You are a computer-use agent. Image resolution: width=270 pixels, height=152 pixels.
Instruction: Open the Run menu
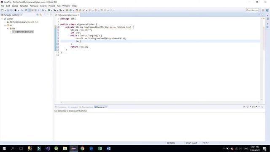pyautogui.click(x=59, y=6)
